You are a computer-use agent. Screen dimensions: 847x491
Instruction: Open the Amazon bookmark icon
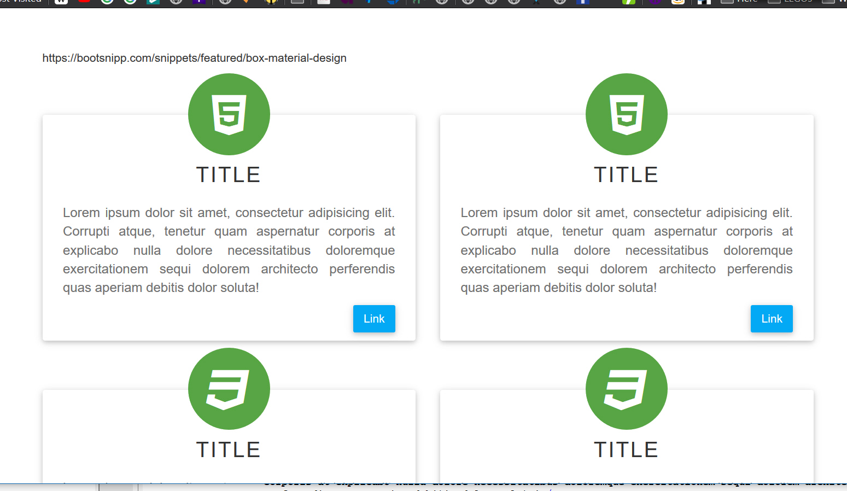[x=678, y=2]
